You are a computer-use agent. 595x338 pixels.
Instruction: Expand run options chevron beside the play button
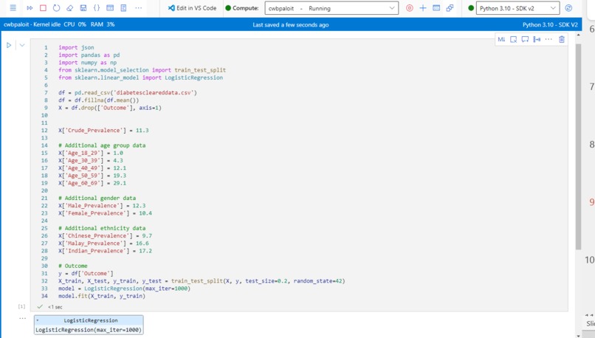point(22,45)
